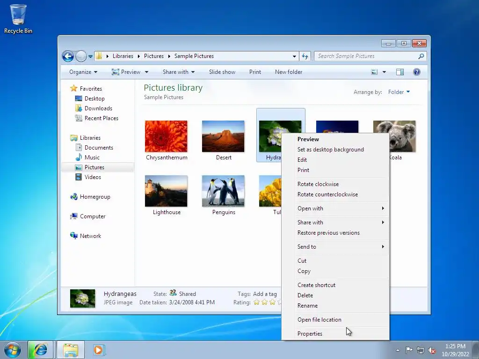This screenshot has height=359, width=479.
Task: Click the Back navigation arrow
Action: [68, 56]
